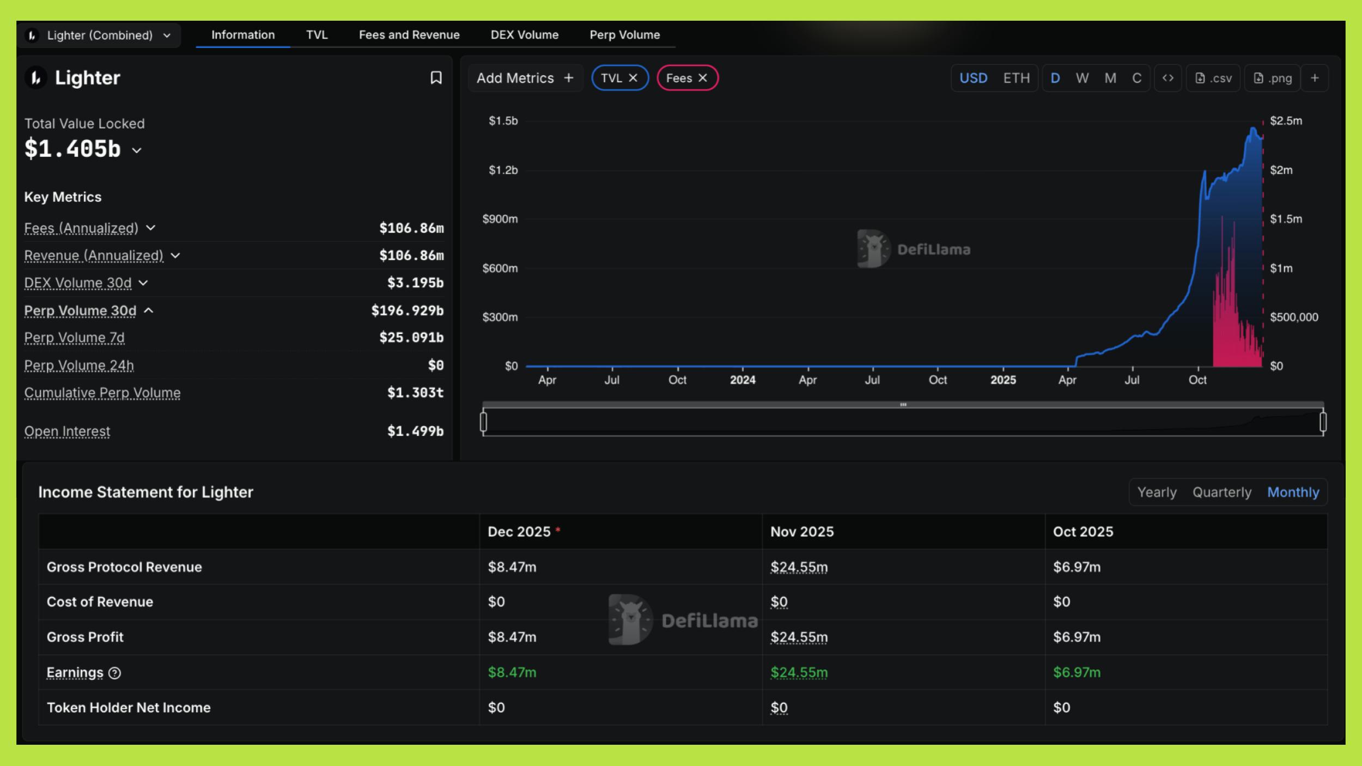Click the embed code icon
Screen dimensions: 1362x766
1168,78
